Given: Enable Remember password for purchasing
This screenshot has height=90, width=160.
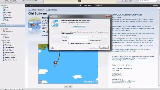Looking at the screenshot, I should pyautogui.click(x=69, y=43).
